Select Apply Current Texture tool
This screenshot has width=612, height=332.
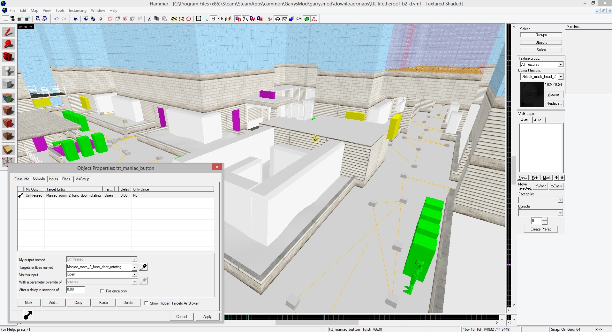(8, 110)
